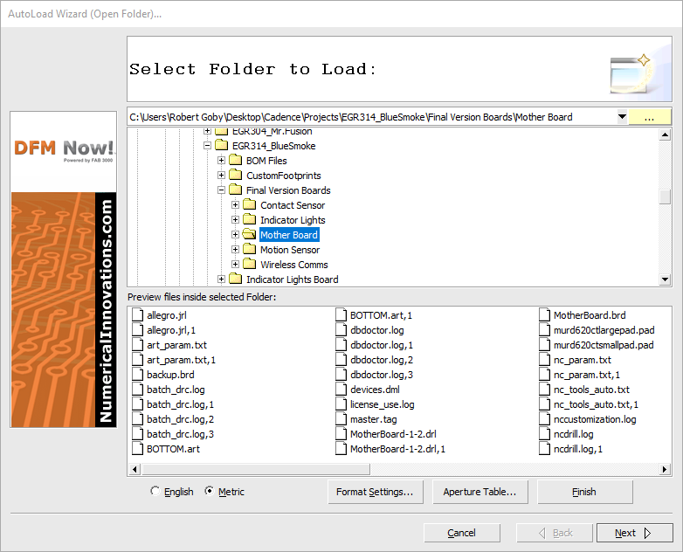Select the Metric units radio button
The width and height of the screenshot is (683, 552).
(210, 491)
